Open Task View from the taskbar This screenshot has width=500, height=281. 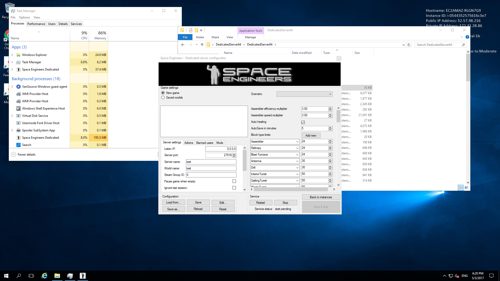[x=31, y=276]
